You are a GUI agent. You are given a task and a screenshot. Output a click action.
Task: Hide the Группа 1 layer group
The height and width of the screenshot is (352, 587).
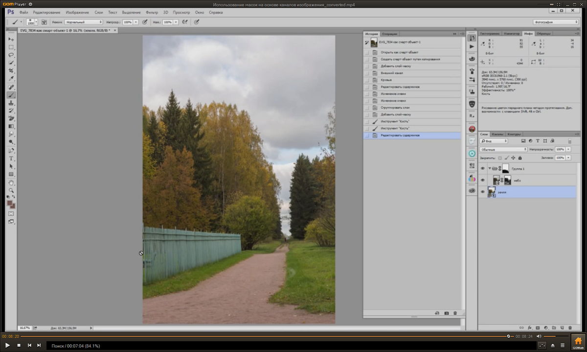point(483,168)
